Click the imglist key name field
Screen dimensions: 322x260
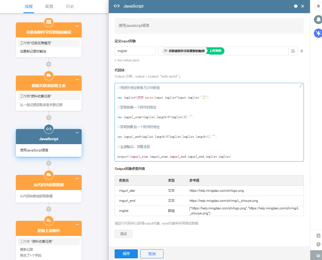[135, 51]
